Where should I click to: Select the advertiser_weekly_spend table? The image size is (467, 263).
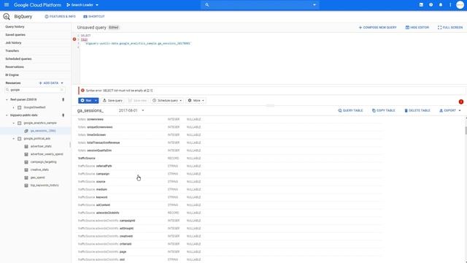[47, 154]
